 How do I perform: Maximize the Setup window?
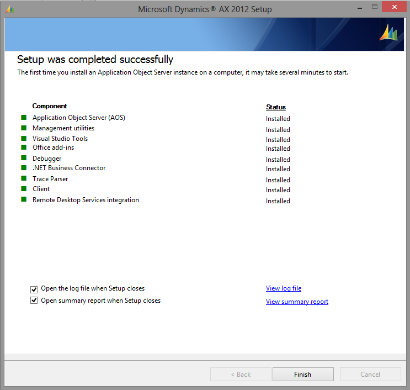click(375, 7)
